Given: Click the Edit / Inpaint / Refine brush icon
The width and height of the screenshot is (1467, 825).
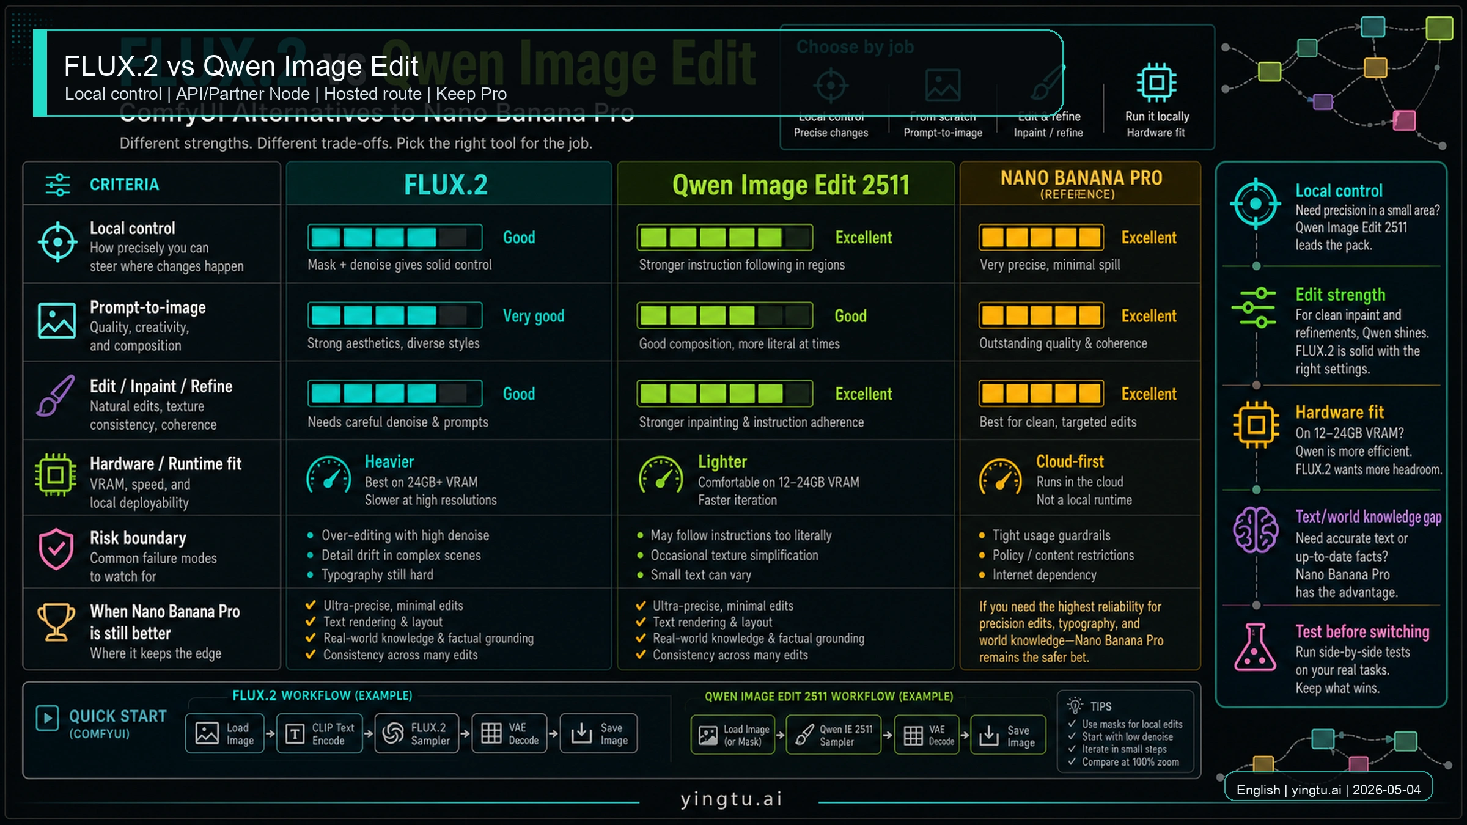Looking at the screenshot, I should pos(56,395).
